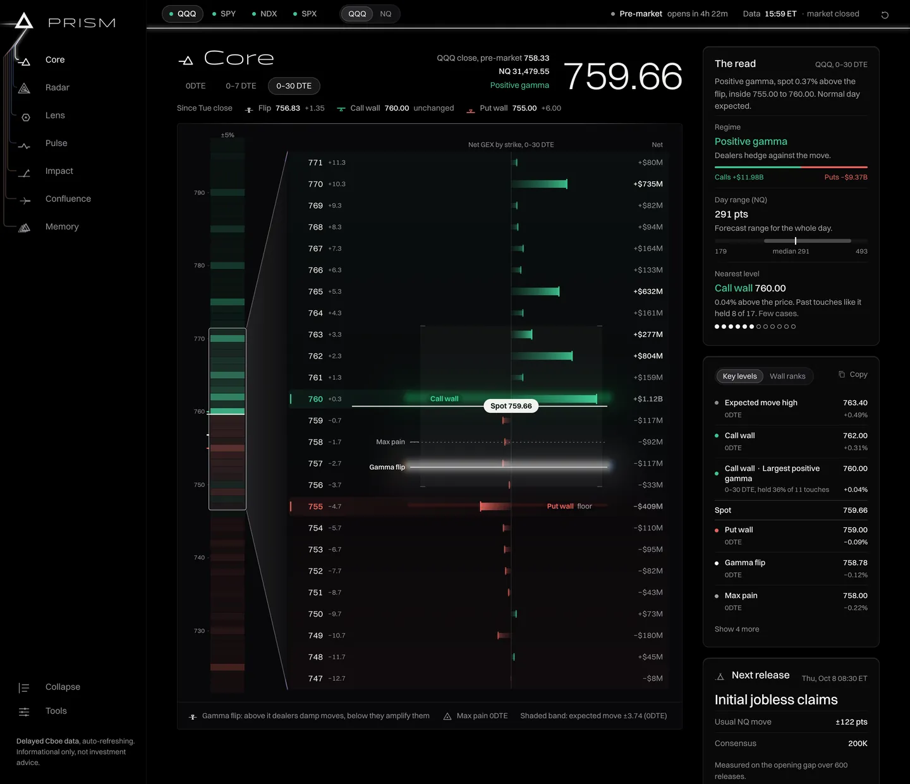Click the Copy button label

(858, 374)
